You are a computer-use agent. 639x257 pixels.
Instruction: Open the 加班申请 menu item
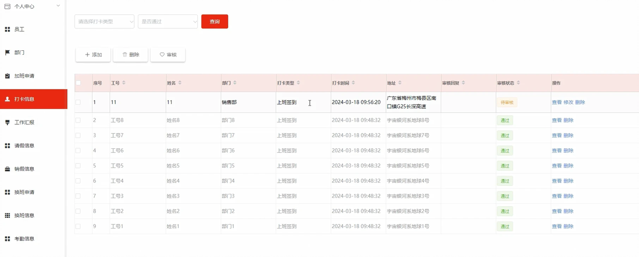[x=33, y=75]
